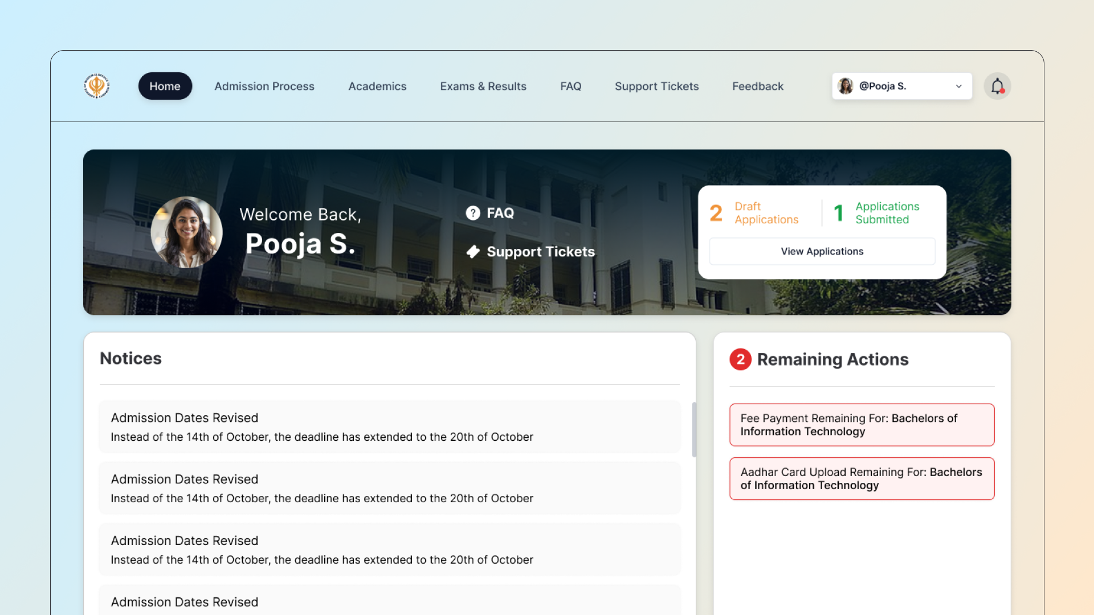Click the small avatar in user menu

click(846, 86)
